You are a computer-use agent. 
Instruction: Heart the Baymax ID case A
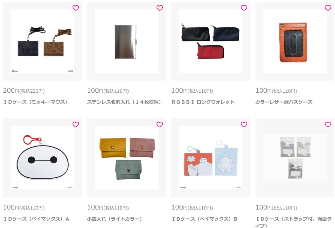coord(76,124)
